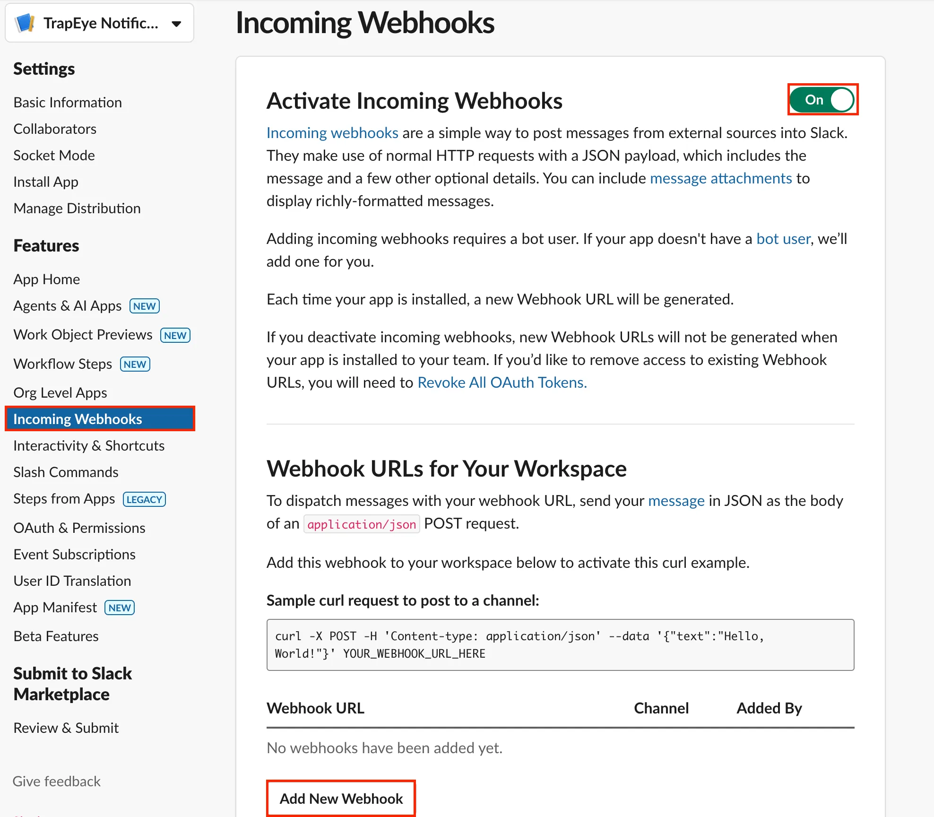Click the bot user link
934x817 pixels.
point(782,238)
